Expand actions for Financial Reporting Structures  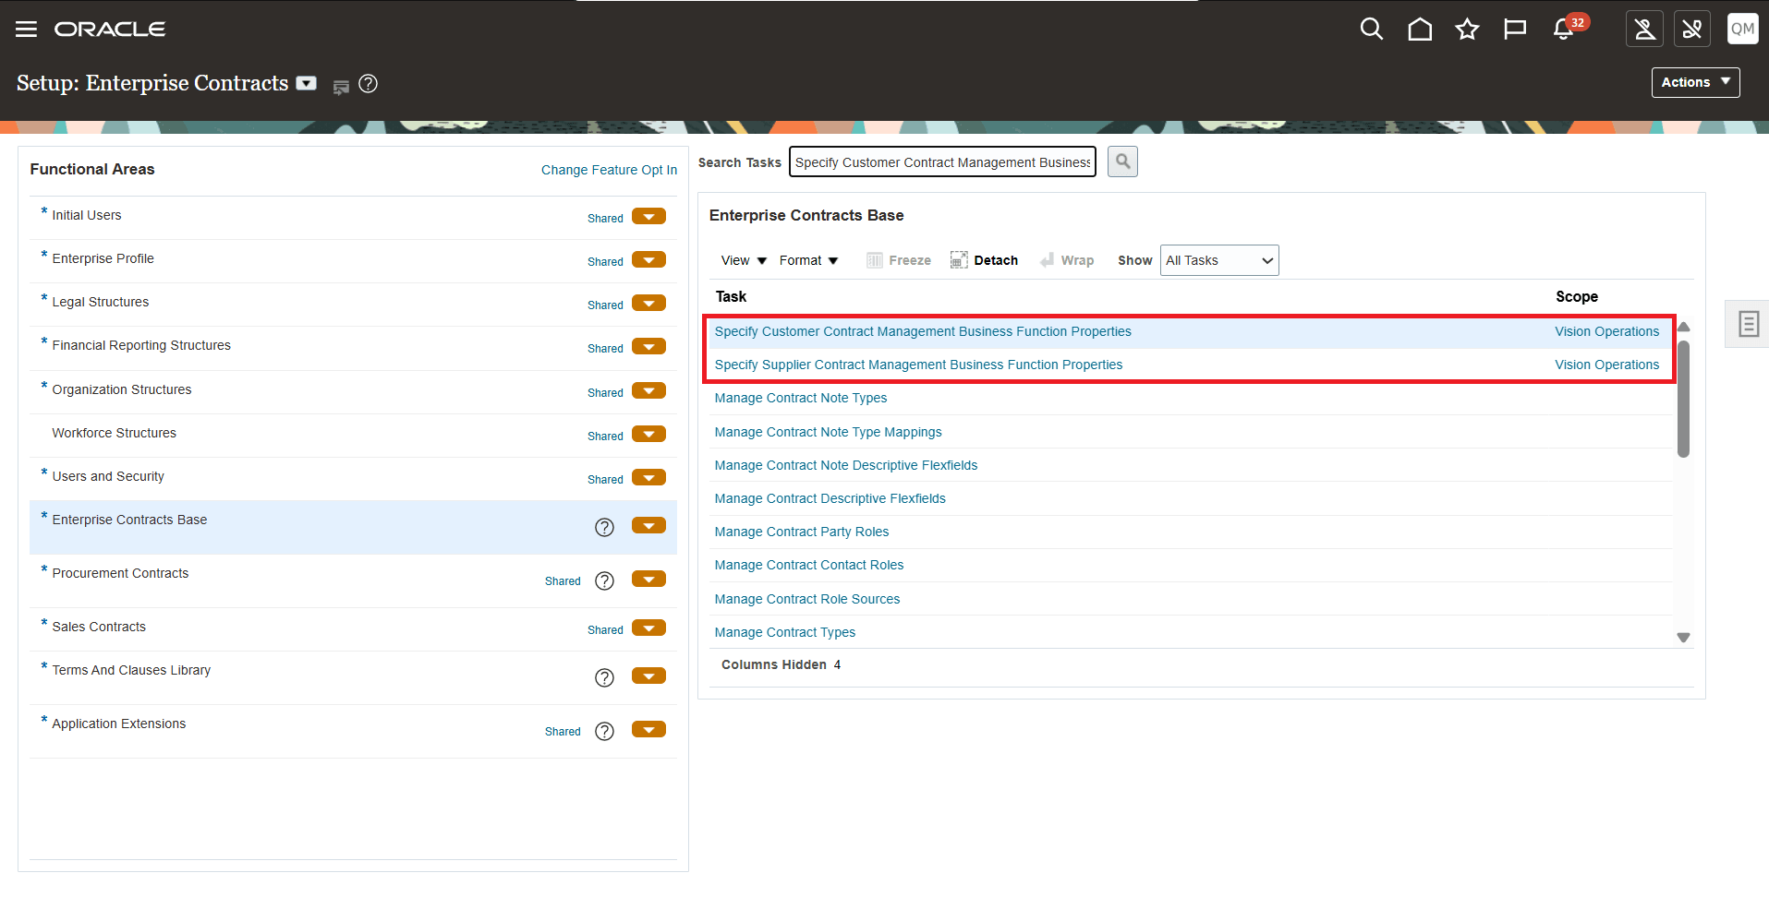(x=648, y=347)
